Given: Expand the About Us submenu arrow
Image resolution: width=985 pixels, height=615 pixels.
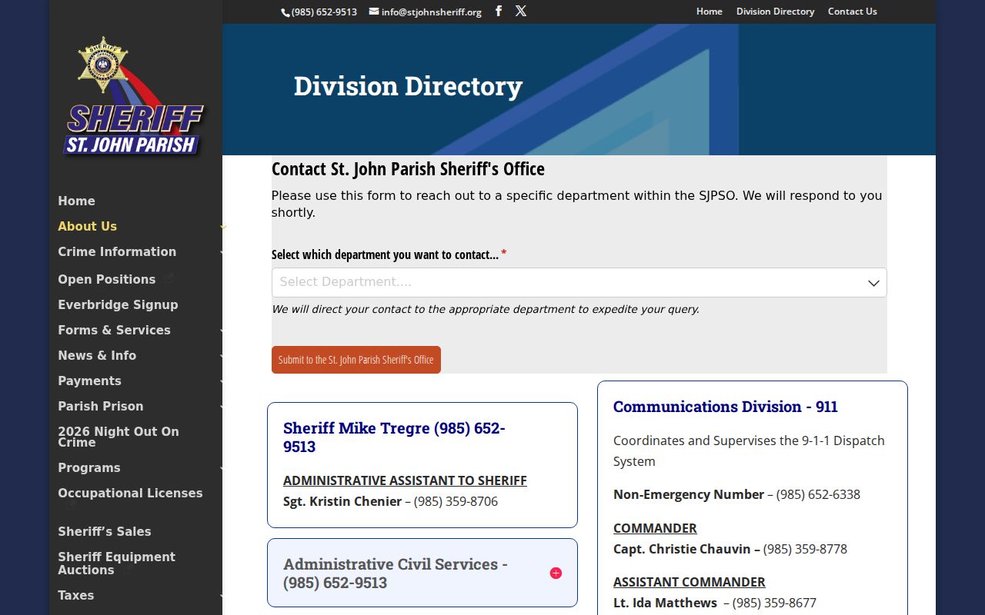Looking at the screenshot, I should coord(223,227).
